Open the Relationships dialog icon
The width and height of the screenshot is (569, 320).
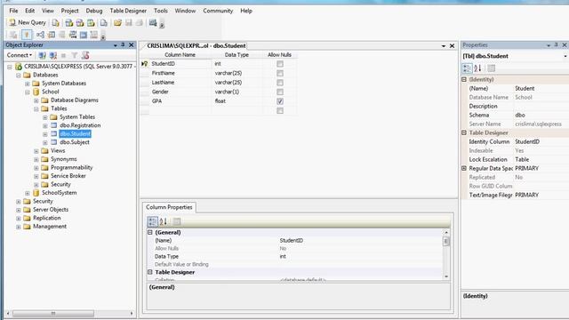point(40,35)
